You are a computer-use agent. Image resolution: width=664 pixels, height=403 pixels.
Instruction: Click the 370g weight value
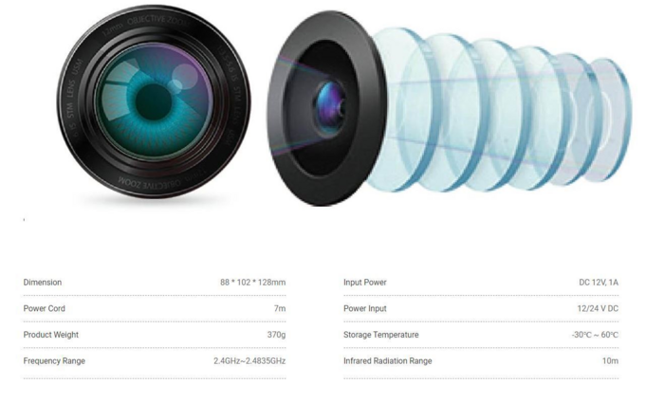point(276,335)
